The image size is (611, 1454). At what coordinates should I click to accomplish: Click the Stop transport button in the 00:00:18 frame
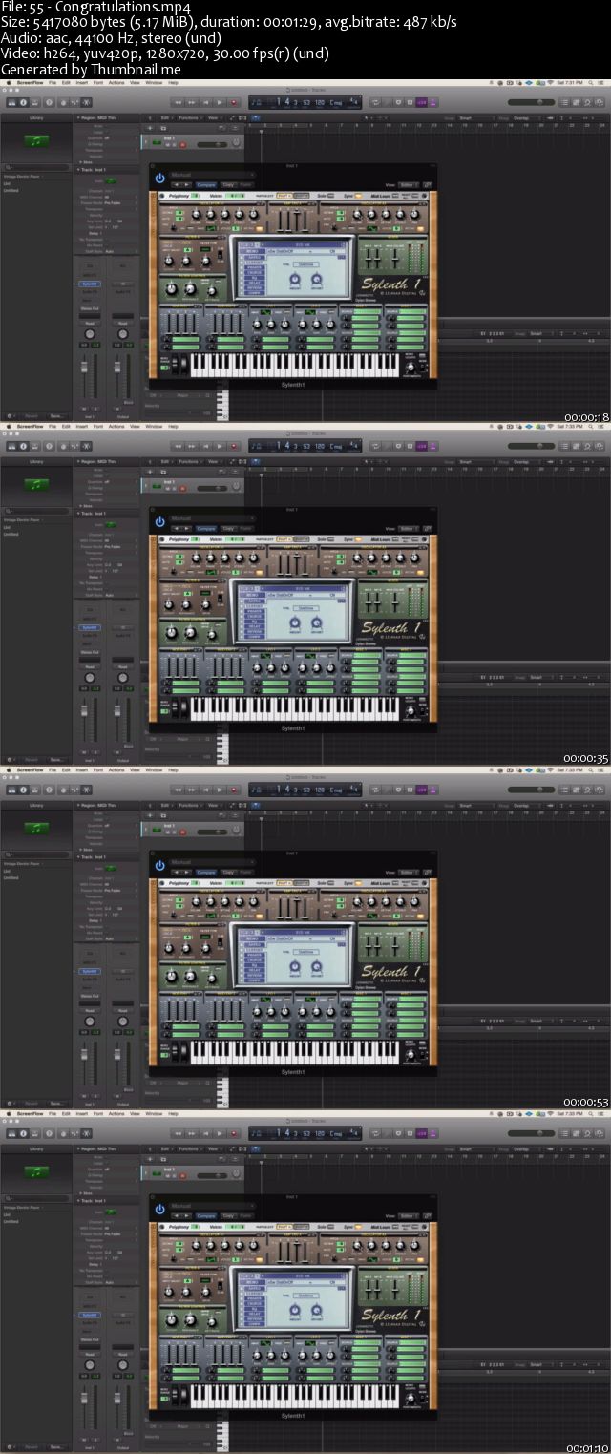pyautogui.click(x=205, y=102)
